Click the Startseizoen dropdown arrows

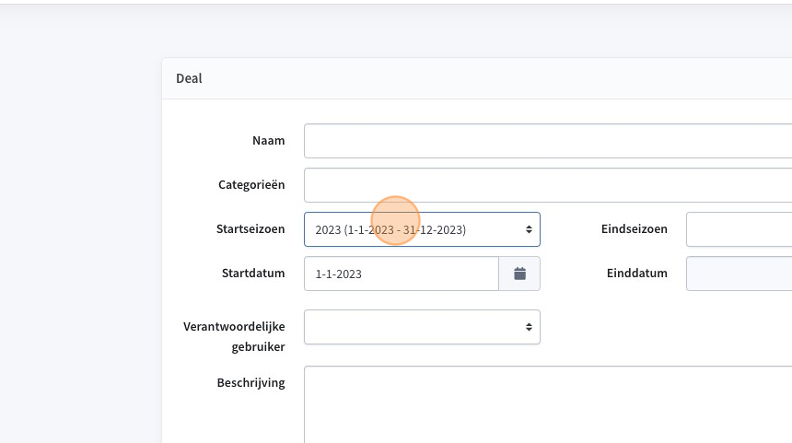tap(529, 230)
